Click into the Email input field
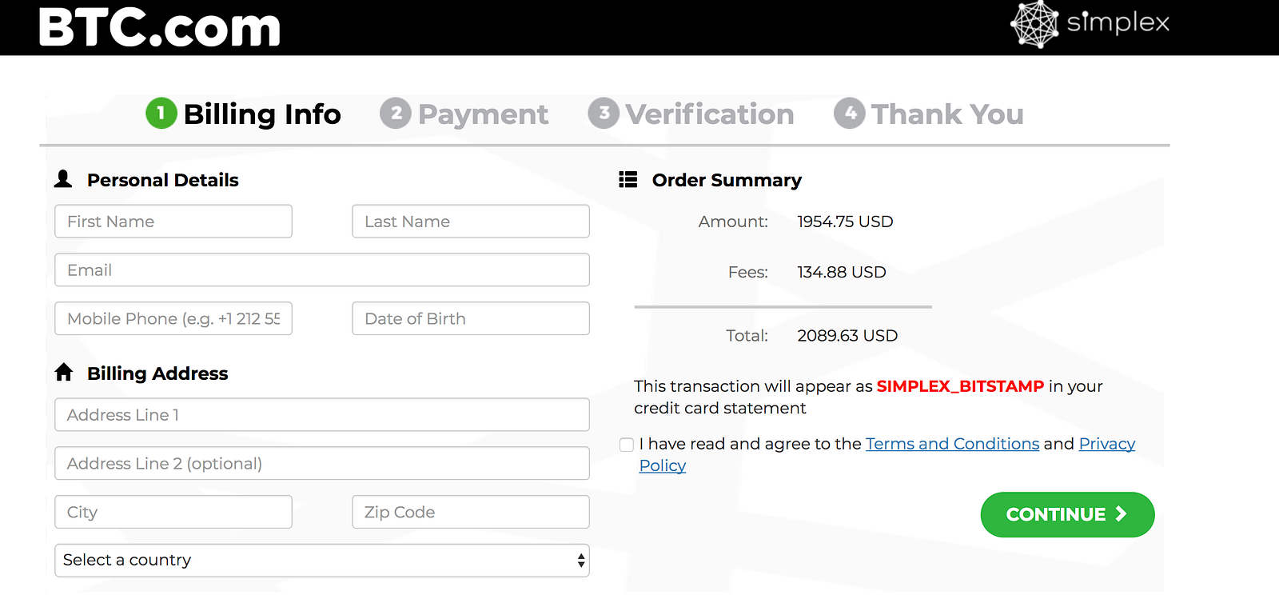 (321, 270)
